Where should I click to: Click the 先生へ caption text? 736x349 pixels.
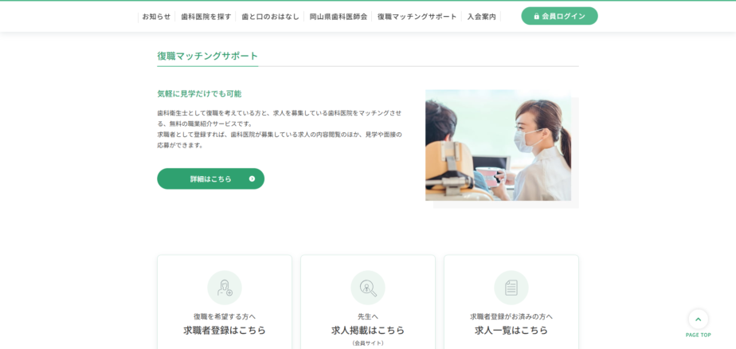(368, 316)
